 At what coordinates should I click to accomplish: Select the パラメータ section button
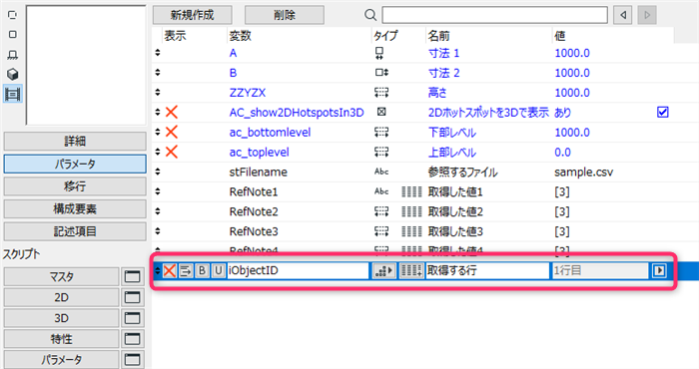pyautogui.click(x=75, y=164)
